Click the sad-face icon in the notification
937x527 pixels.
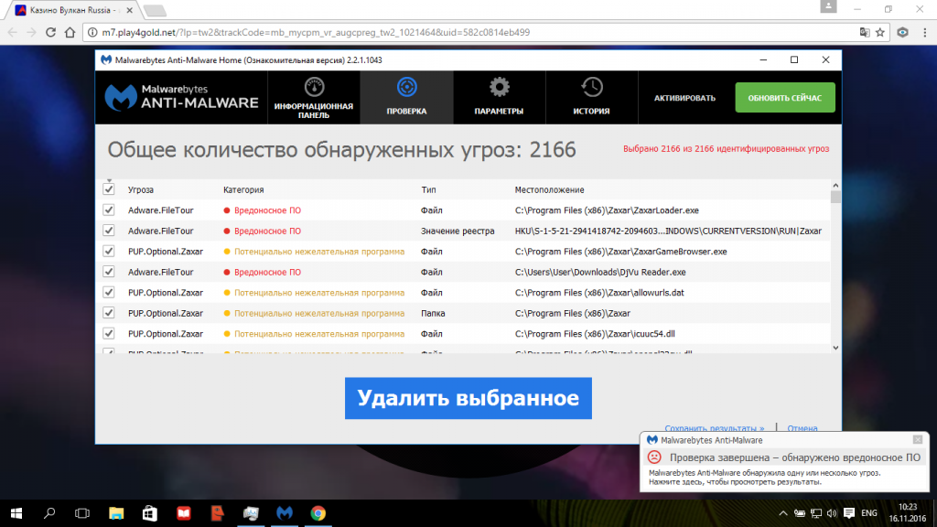[x=654, y=457]
